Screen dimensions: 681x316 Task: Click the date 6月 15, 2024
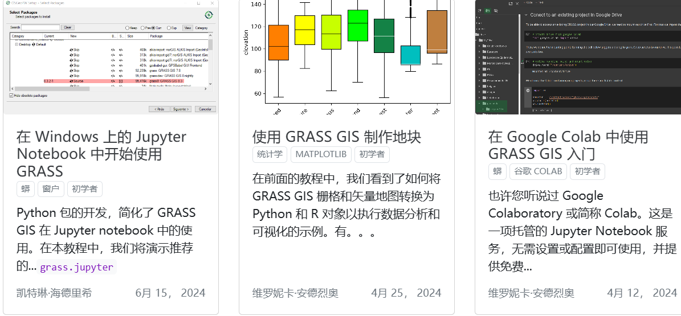click(170, 293)
